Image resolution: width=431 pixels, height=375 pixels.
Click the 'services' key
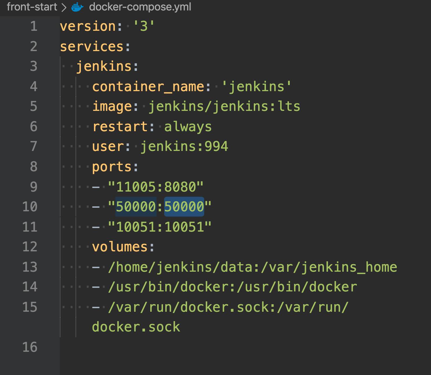click(92, 46)
